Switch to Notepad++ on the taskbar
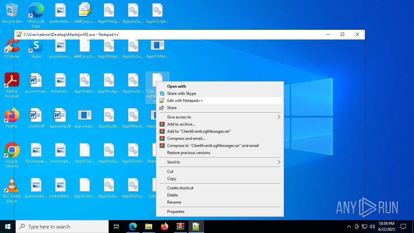This screenshot has height=233, width=414. 196,227
